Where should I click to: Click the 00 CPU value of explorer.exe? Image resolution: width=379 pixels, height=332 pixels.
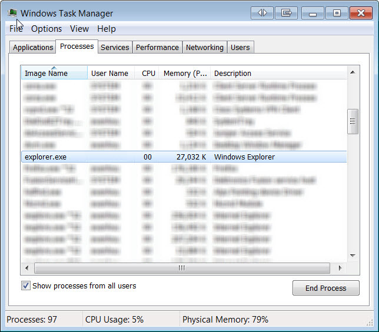point(148,157)
